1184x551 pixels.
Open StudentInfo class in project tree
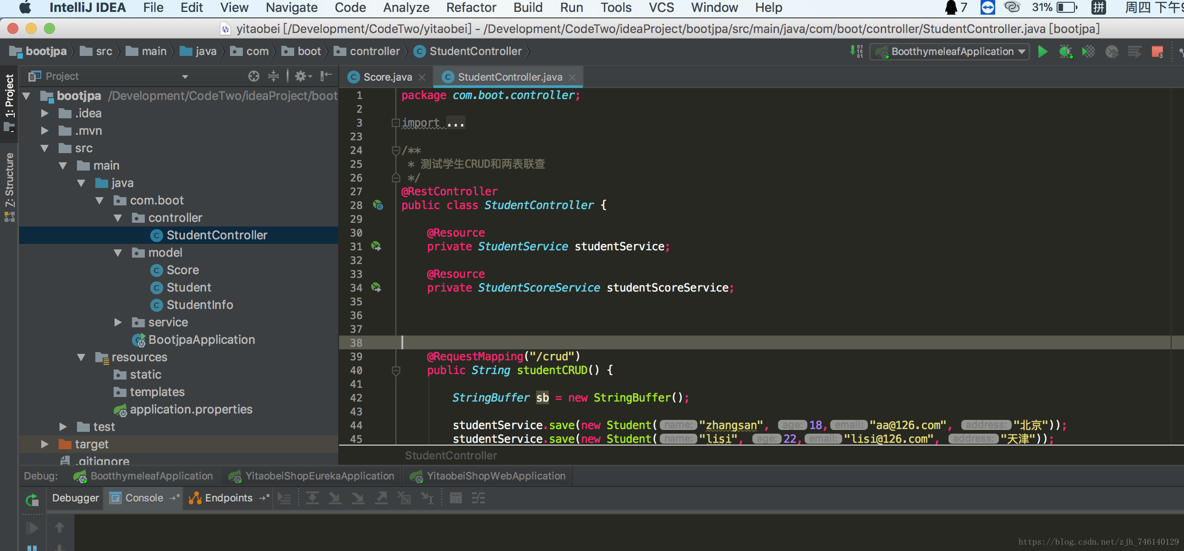tap(199, 305)
